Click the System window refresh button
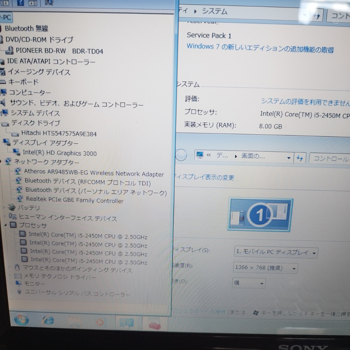This screenshot has width=350, height=350. [317, 16]
